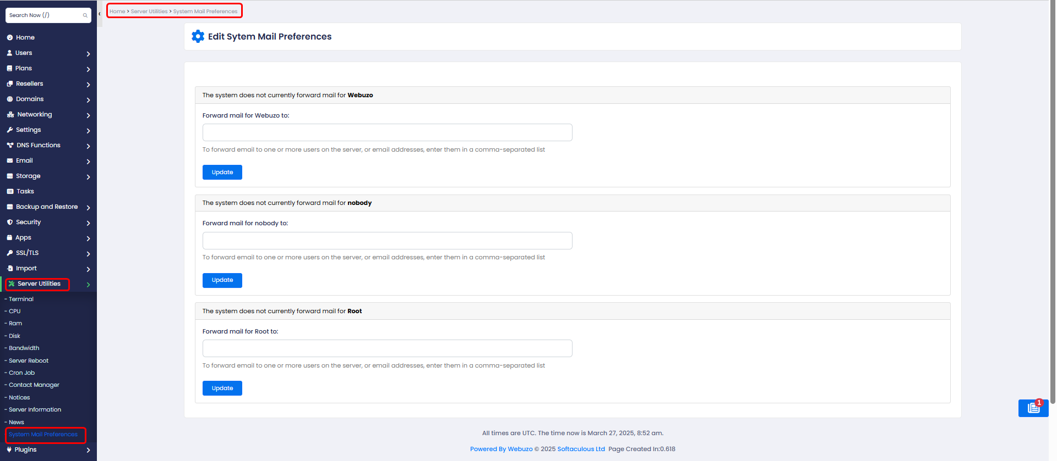1057x461 pixels.
Task: Click Update button for Root forwarding
Action: click(x=222, y=388)
